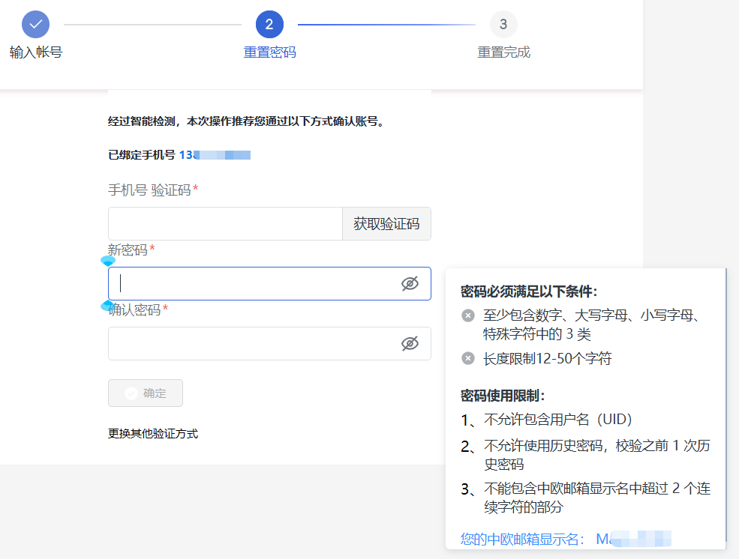Select the 重置密码 step label
Image resolution: width=739 pixels, height=559 pixels.
(x=269, y=52)
